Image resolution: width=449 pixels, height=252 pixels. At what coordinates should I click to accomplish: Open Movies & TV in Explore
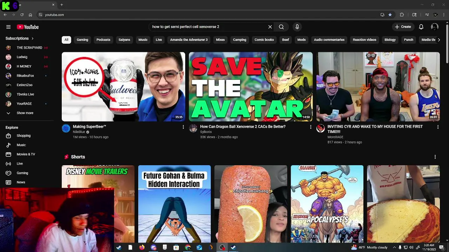26,154
